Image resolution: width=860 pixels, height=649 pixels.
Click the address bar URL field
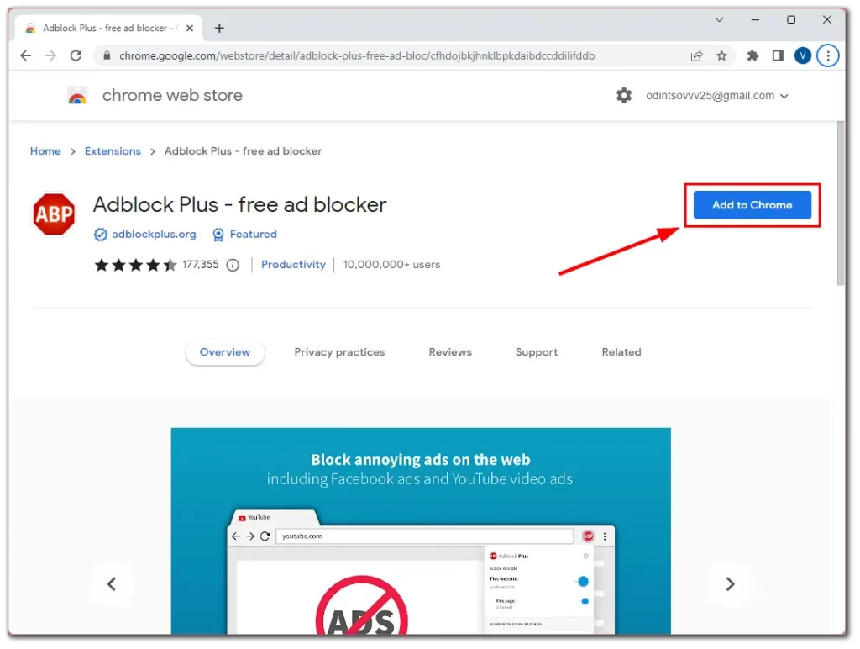click(x=356, y=55)
